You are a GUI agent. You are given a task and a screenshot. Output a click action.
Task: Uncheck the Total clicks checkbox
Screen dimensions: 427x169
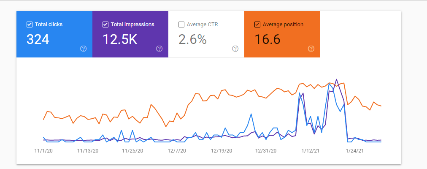[30, 25]
